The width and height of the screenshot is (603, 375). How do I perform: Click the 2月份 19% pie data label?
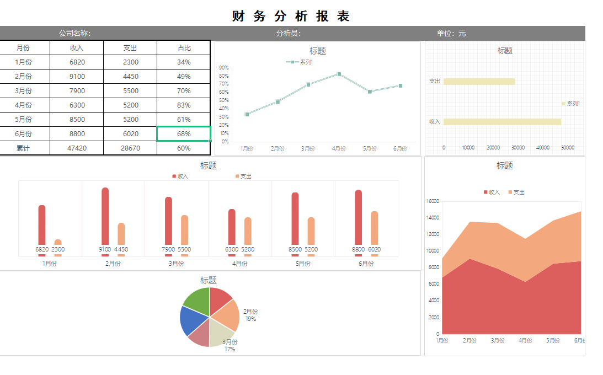click(249, 314)
